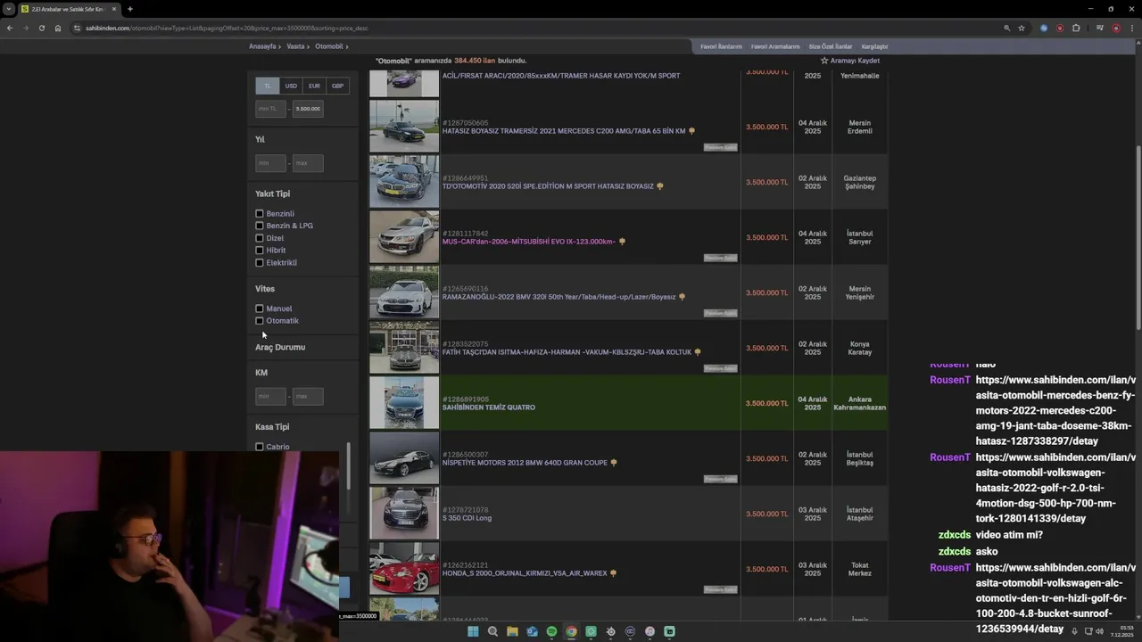Open Favori Aramalarım menu
The image size is (1142, 642).
(x=775, y=46)
